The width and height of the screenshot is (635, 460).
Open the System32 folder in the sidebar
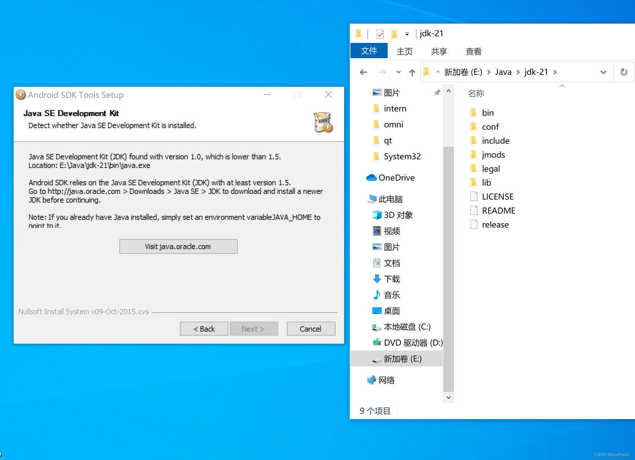point(402,156)
